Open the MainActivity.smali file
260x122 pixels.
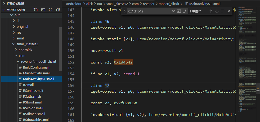tap(37, 73)
